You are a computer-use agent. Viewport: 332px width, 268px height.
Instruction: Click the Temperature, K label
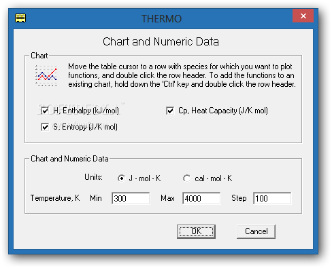pos(55,198)
